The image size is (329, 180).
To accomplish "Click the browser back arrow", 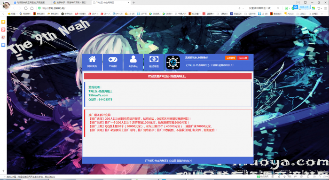I will pyautogui.click(x=14, y=8).
